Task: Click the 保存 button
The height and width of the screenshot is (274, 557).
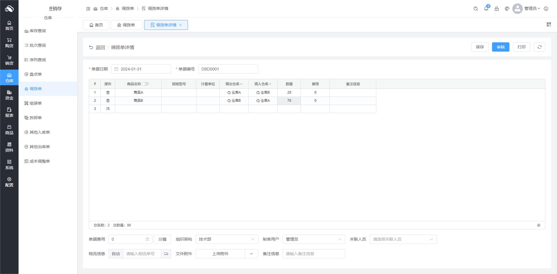Action: pyautogui.click(x=480, y=47)
